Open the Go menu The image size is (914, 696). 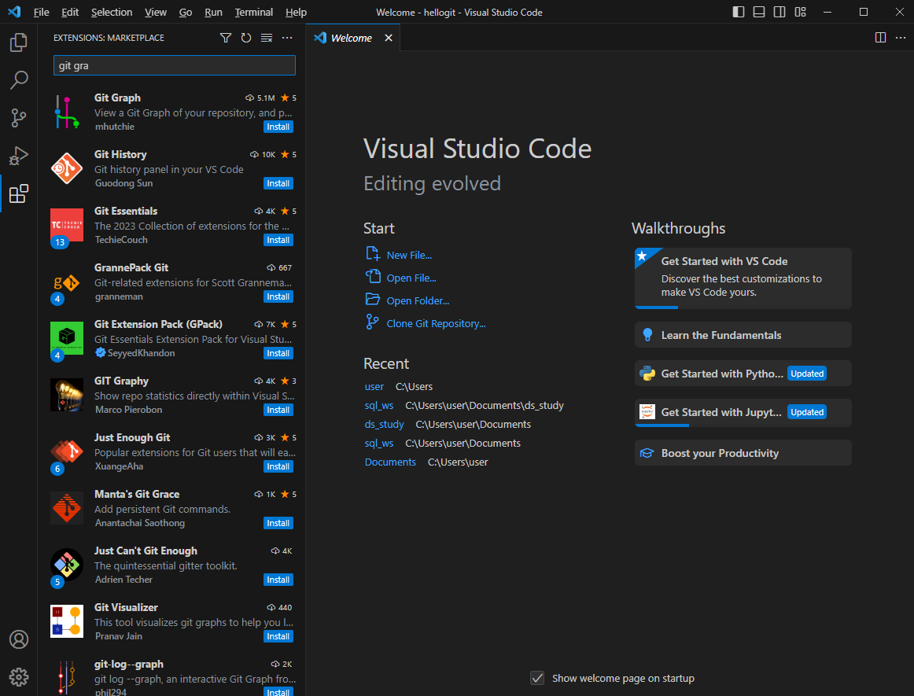186,13
